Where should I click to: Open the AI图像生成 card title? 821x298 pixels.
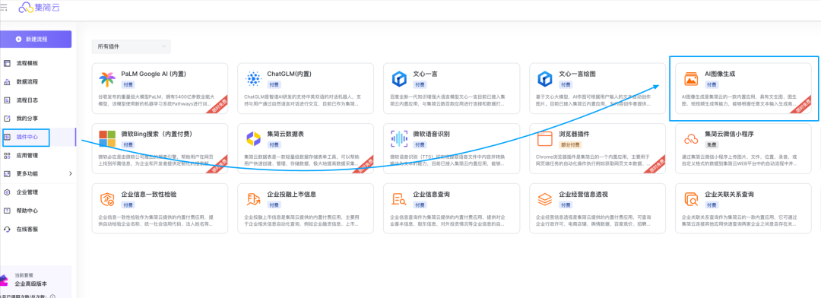coord(720,74)
